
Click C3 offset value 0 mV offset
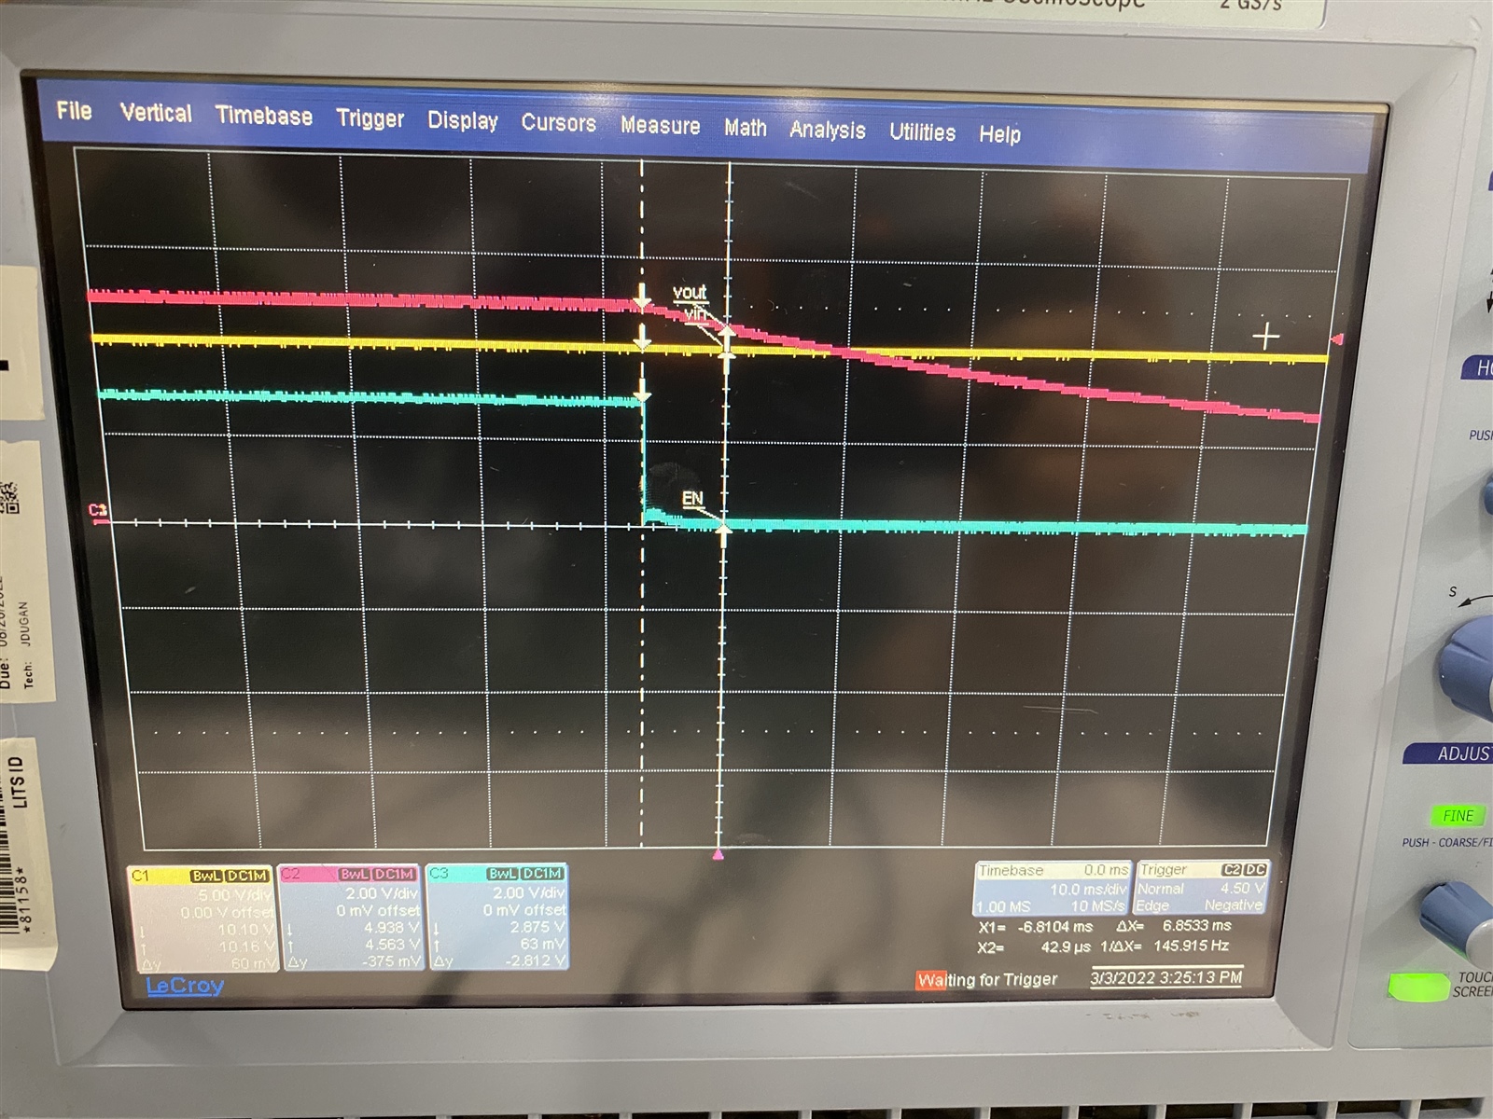click(x=525, y=909)
